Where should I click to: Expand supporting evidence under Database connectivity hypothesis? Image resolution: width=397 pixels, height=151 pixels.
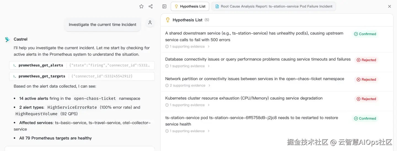[187, 66]
